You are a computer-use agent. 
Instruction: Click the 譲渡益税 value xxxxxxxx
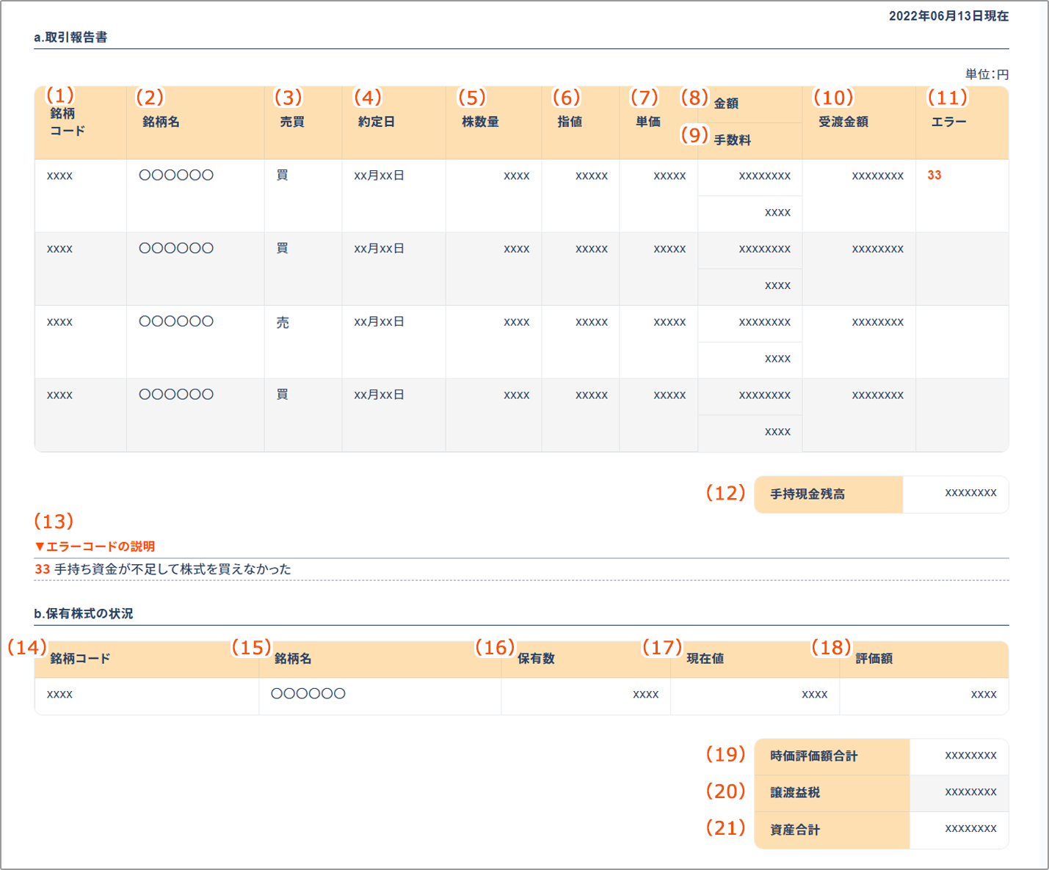tap(970, 792)
